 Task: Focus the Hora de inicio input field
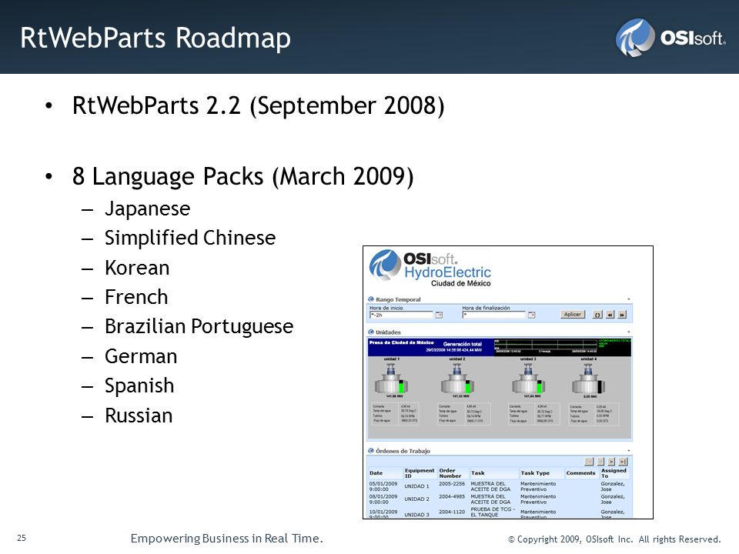(401, 315)
